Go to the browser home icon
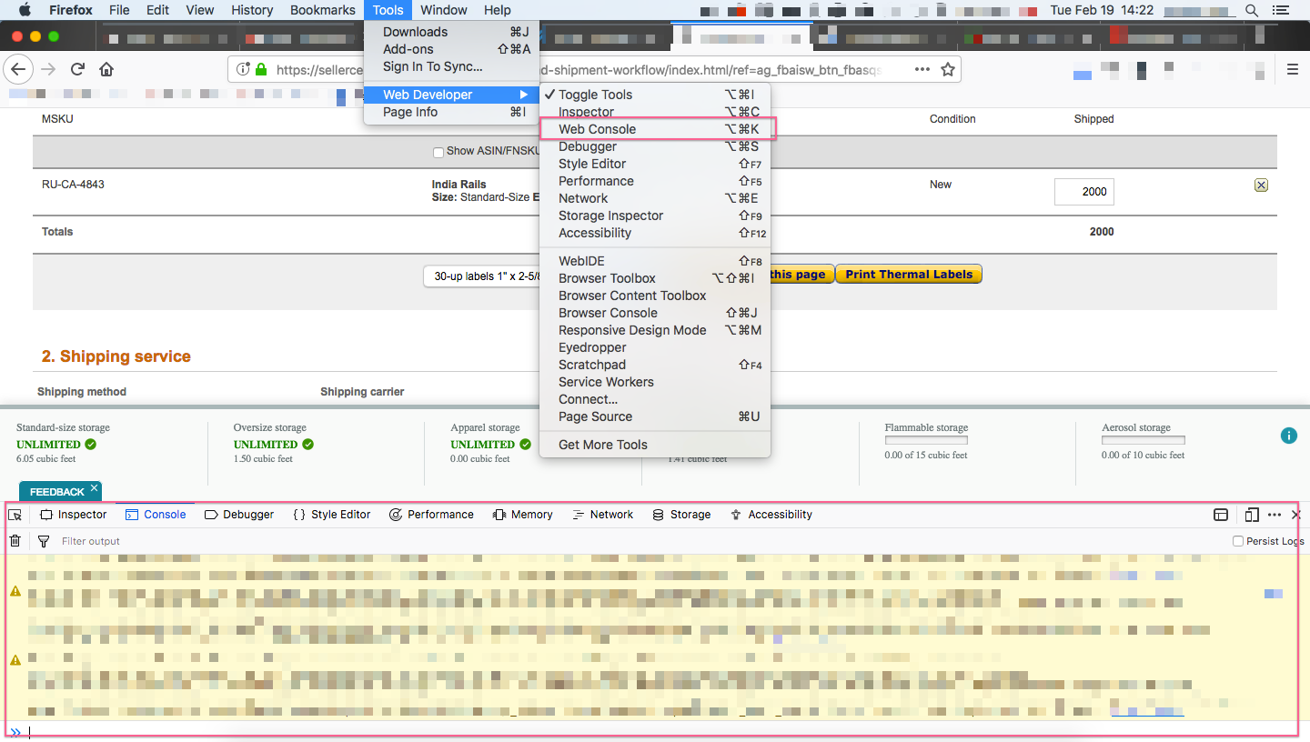 click(x=106, y=70)
